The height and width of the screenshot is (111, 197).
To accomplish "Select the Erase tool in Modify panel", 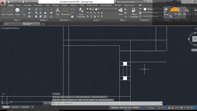I will (x=51, y=9).
